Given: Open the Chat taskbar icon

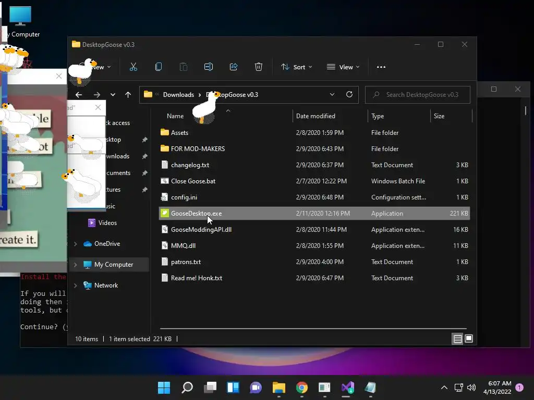Looking at the screenshot, I should tap(256, 387).
